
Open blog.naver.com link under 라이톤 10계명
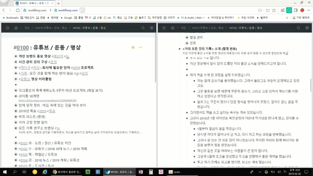[x=47, y=101]
